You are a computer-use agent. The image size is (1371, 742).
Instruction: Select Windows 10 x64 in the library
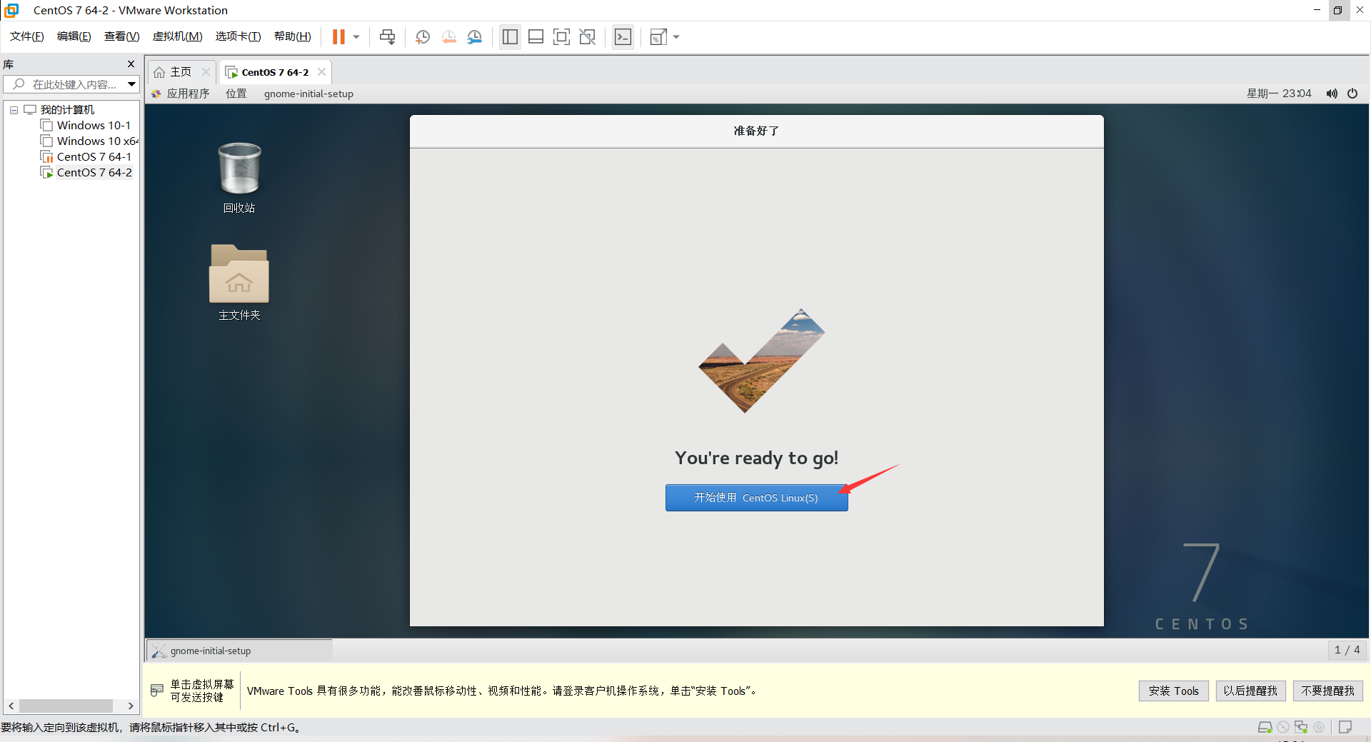(90, 141)
